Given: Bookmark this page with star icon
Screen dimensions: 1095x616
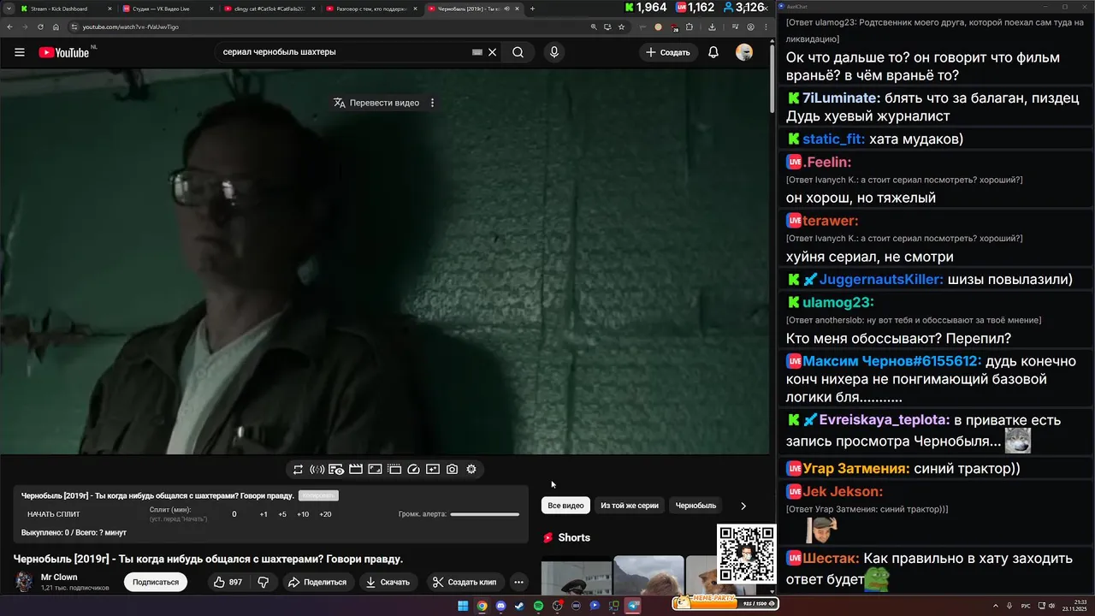Looking at the screenshot, I should [x=621, y=27].
